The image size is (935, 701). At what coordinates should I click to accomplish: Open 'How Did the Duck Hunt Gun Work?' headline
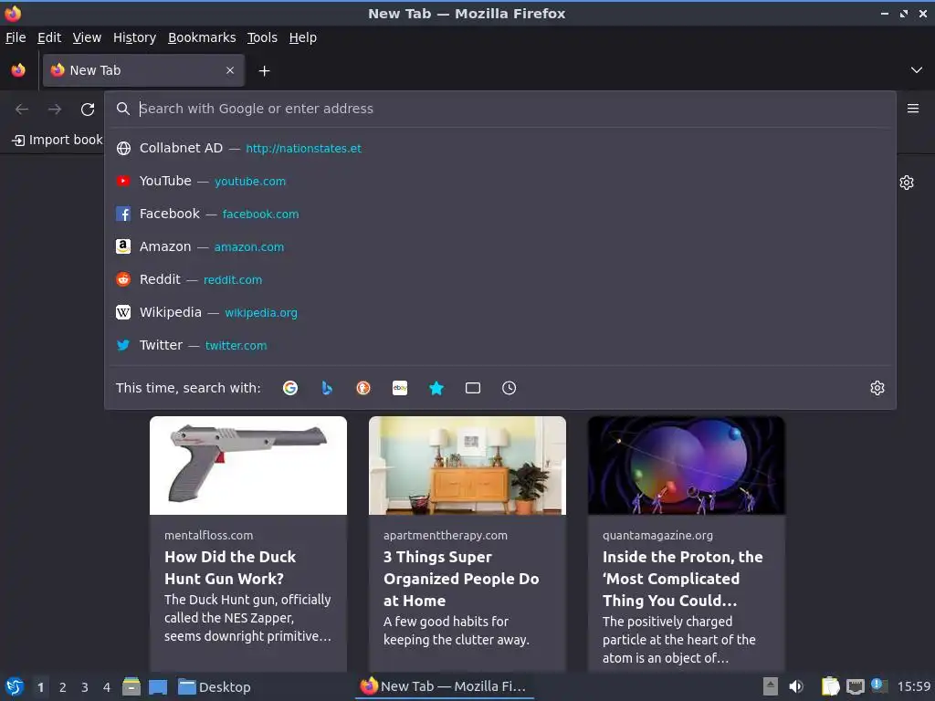point(230,568)
